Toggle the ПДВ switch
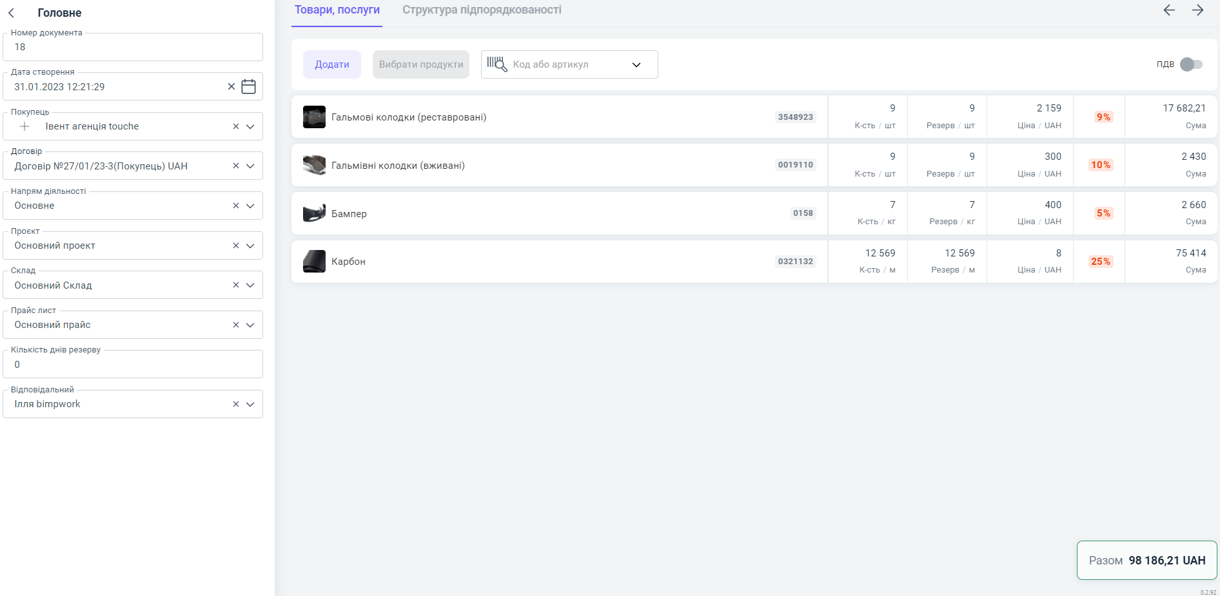This screenshot has width=1220, height=596. [1190, 64]
